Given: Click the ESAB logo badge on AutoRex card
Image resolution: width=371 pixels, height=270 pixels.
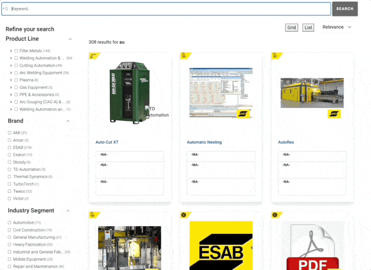Looking at the screenshot, I should tap(334, 114).
